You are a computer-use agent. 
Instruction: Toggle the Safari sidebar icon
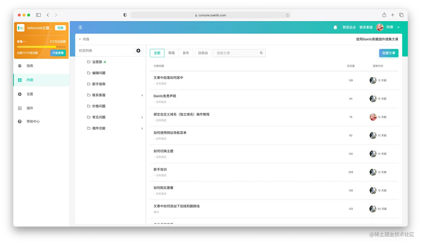point(38,15)
